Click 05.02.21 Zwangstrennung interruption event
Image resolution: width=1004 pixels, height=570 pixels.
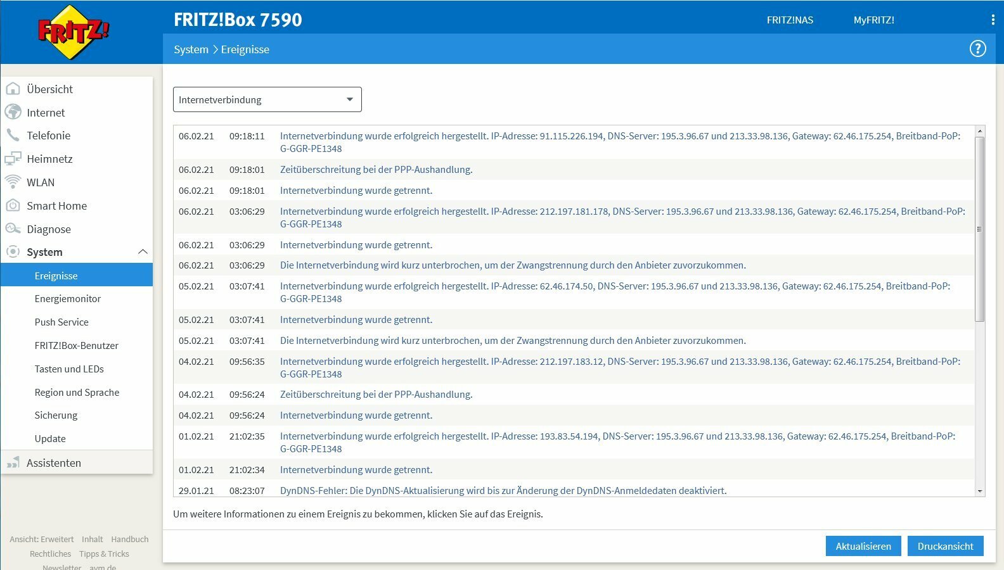coord(574,341)
